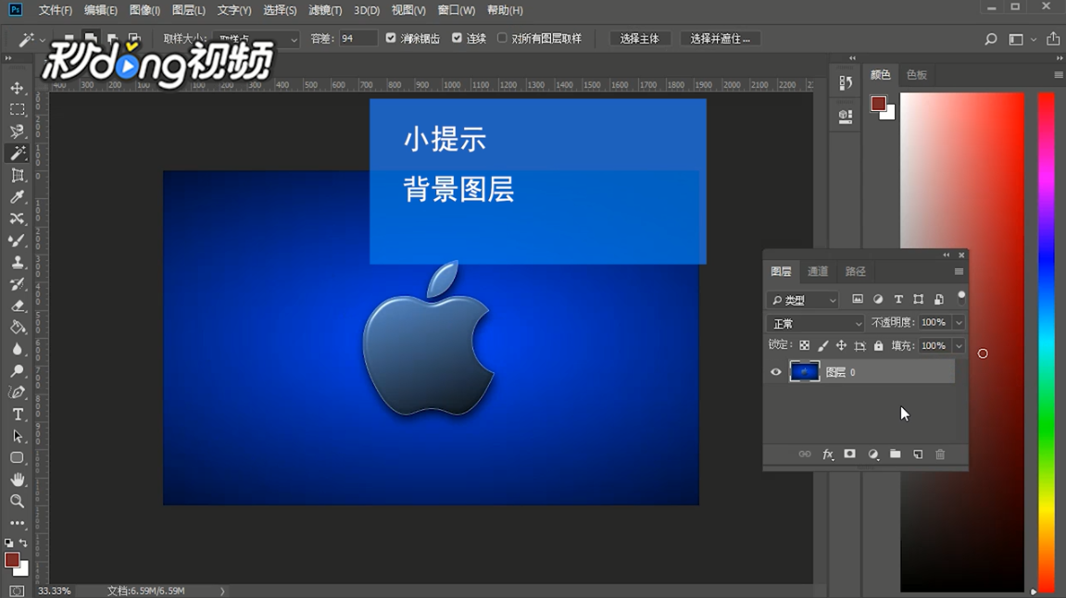Select the Pen tool
Image resolution: width=1066 pixels, height=598 pixels.
tap(17, 392)
